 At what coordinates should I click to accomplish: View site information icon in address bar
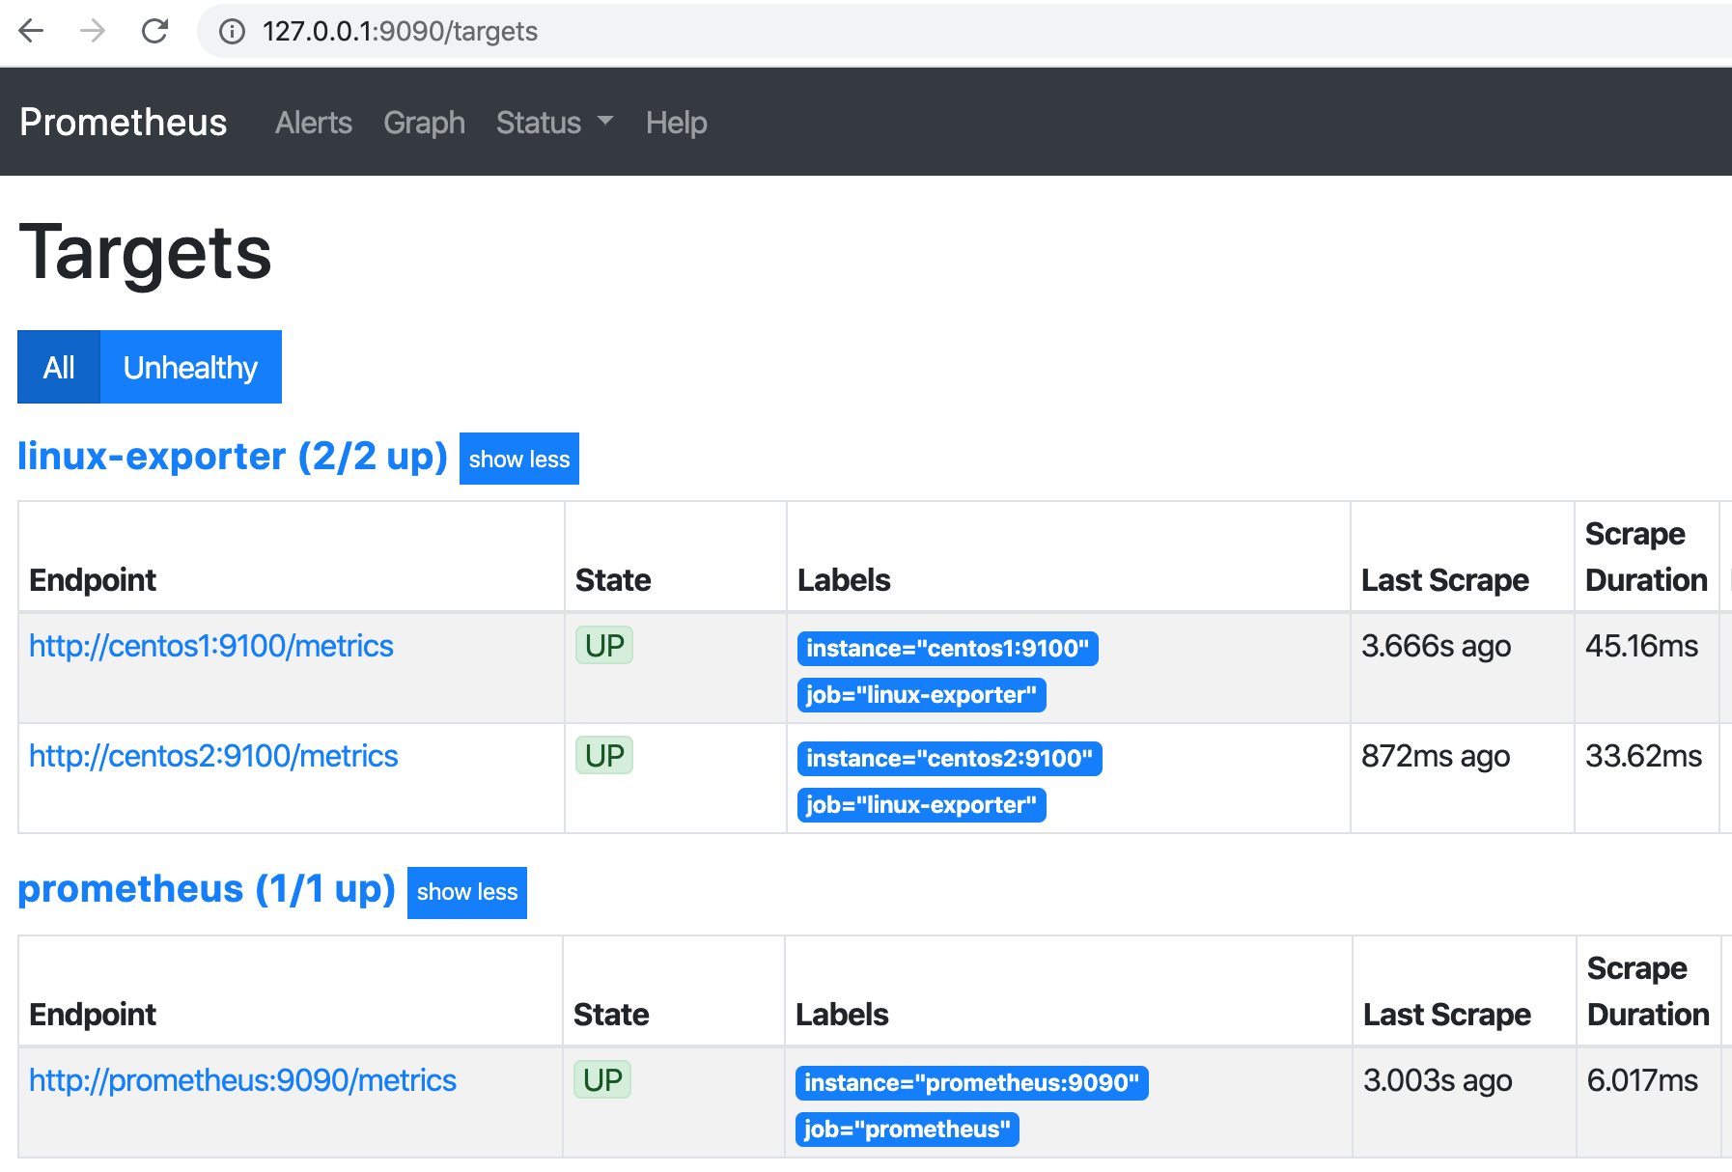pyautogui.click(x=232, y=32)
